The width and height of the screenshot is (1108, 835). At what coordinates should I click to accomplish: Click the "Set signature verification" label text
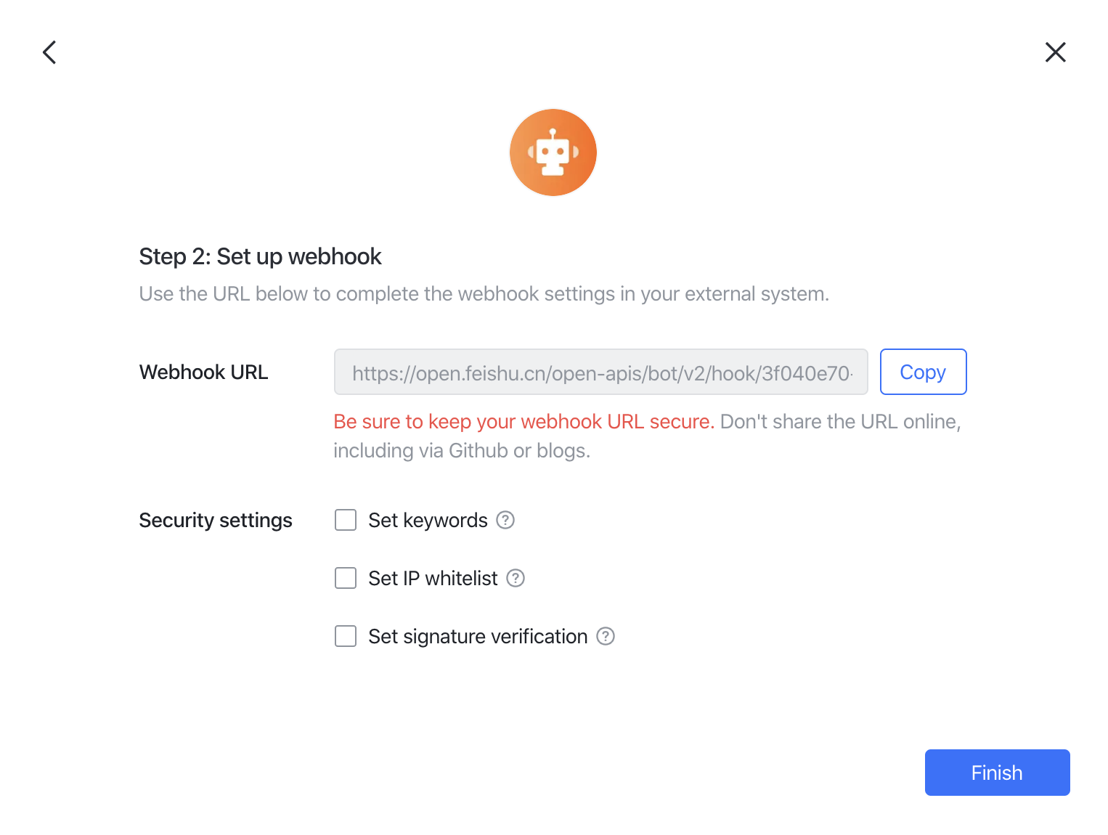point(478,636)
